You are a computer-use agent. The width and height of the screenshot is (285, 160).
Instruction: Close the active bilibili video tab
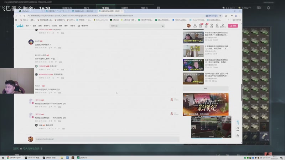pos(122,11)
